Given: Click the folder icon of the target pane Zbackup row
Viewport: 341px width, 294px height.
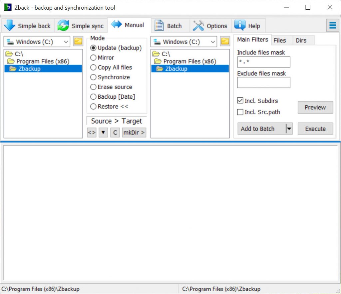Looking at the screenshot, I should coord(160,69).
